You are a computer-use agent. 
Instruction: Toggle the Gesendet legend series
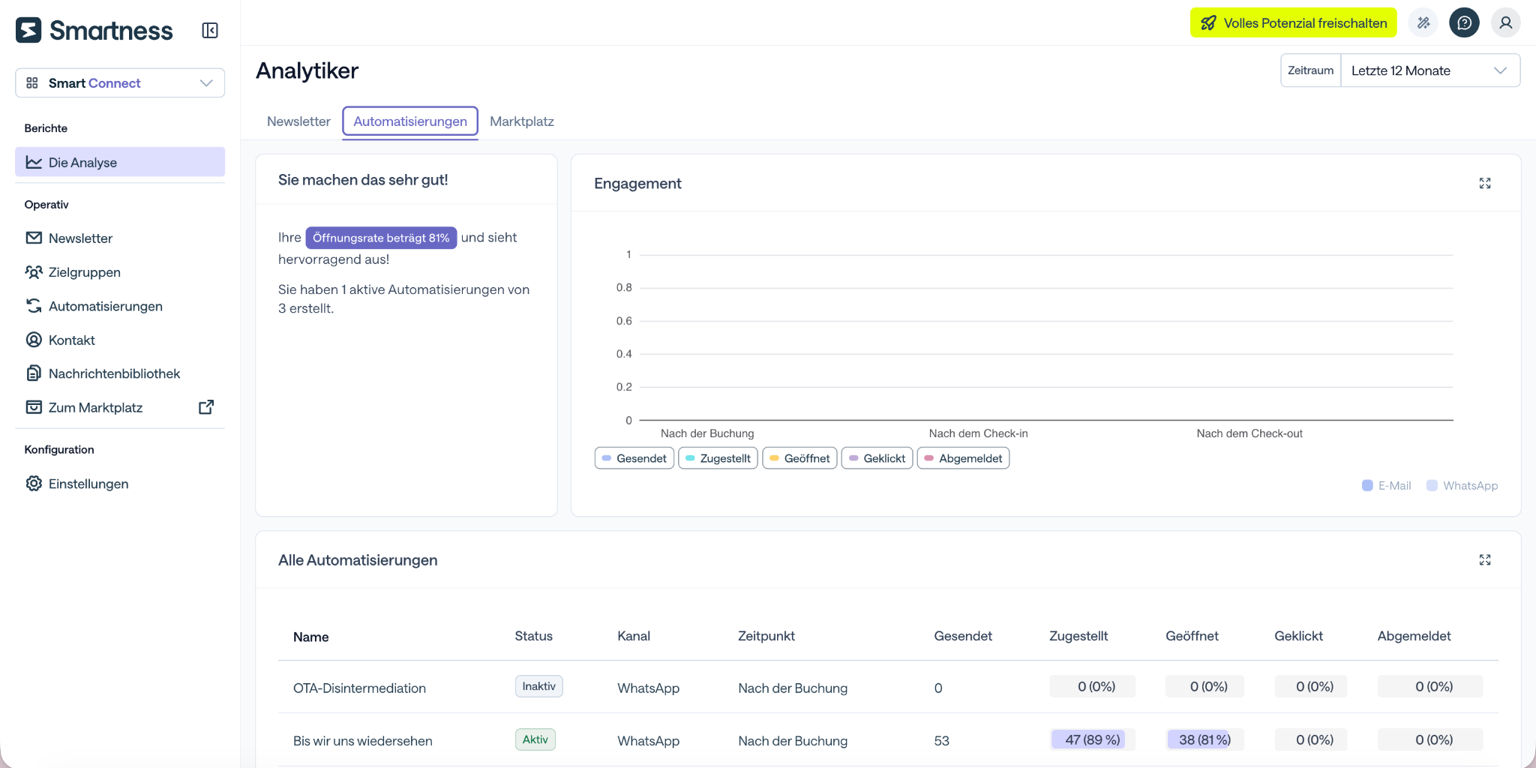(x=634, y=458)
